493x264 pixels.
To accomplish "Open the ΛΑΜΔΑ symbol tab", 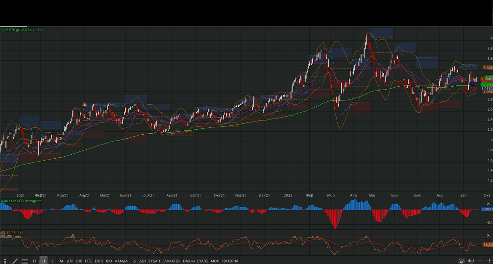I will 122,261.
